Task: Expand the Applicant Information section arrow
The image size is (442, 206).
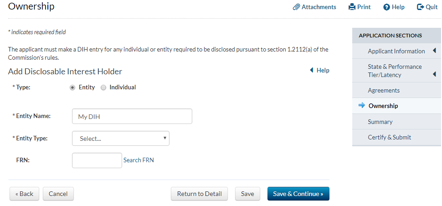Action: (x=434, y=51)
